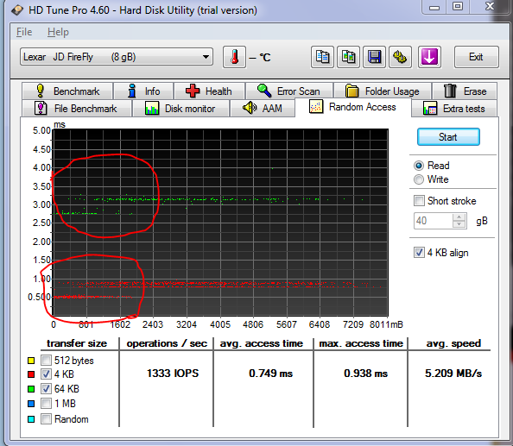Toggle the 4 KB align checkbox
This screenshot has height=446, width=513.
(x=419, y=253)
